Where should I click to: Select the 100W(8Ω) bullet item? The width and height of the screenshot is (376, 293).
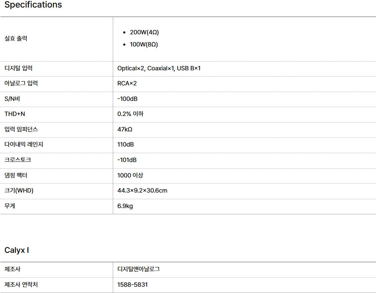pyautogui.click(x=144, y=44)
